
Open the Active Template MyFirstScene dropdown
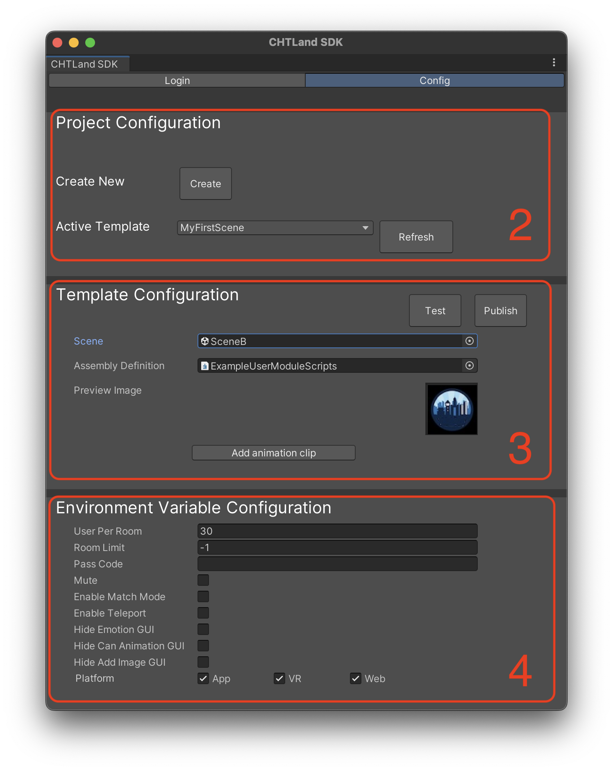(x=275, y=228)
